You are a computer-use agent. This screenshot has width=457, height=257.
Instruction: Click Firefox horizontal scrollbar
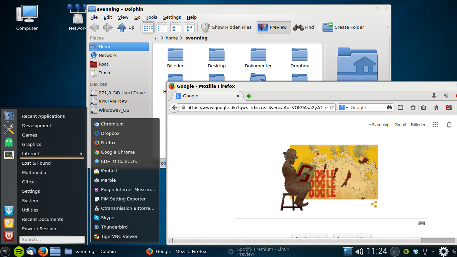[x=296, y=240]
